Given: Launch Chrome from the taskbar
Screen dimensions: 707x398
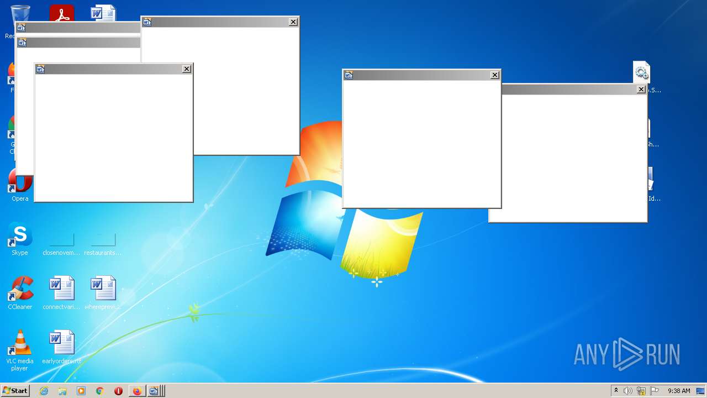Looking at the screenshot, I should tap(100, 391).
